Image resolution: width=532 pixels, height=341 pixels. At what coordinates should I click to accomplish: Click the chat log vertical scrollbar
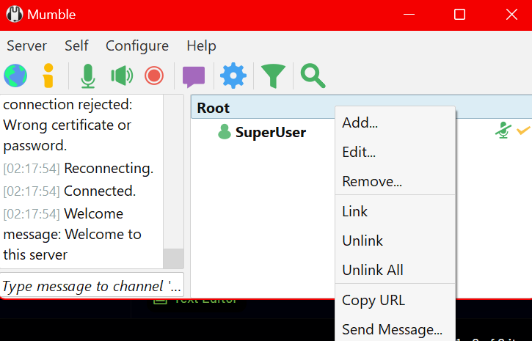coord(173,176)
